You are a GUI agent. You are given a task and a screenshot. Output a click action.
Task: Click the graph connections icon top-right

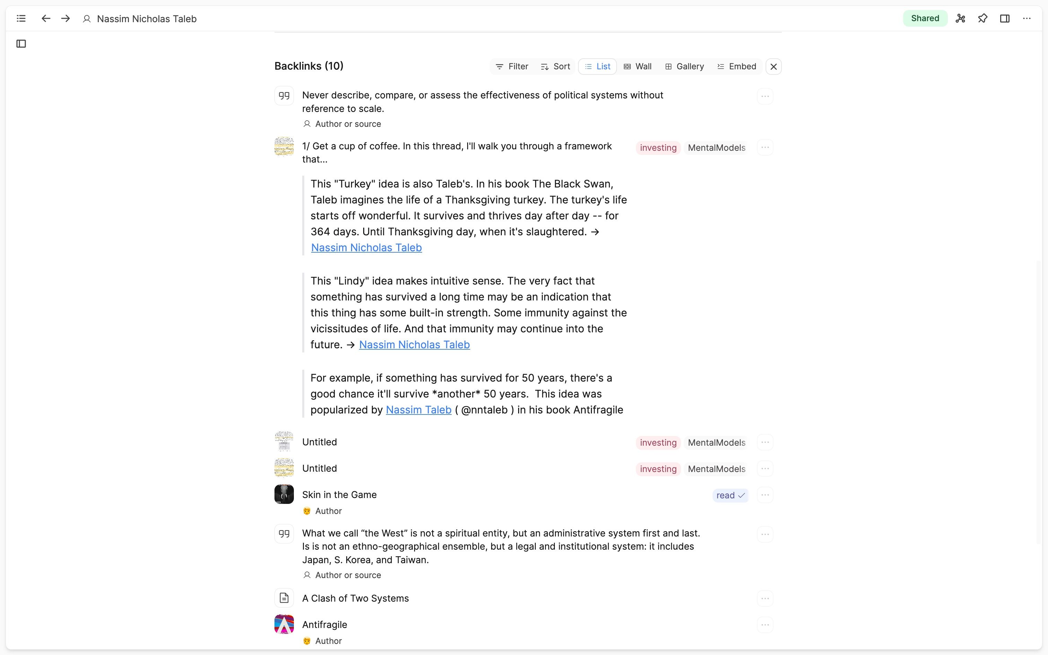(961, 18)
